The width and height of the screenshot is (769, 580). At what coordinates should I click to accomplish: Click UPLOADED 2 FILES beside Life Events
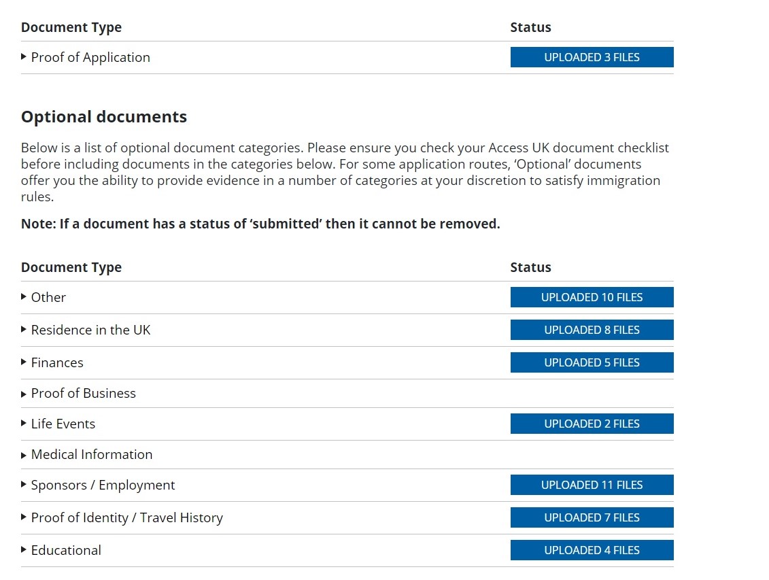(592, 424)
